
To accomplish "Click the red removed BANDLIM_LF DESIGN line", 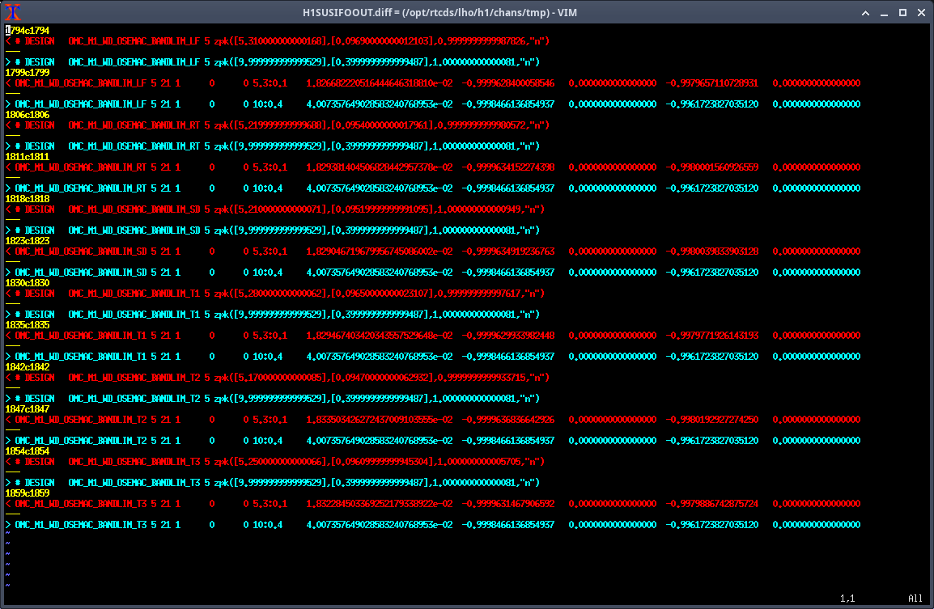I will tap(275, 41).
